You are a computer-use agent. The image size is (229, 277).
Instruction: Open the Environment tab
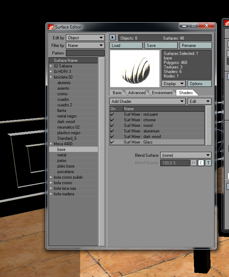(x=162, y=93)
